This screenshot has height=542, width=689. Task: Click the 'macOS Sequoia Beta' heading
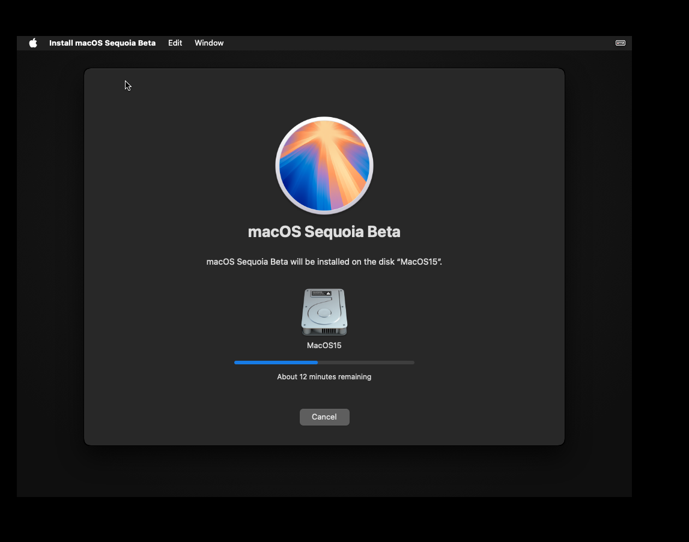pos(324,232)
